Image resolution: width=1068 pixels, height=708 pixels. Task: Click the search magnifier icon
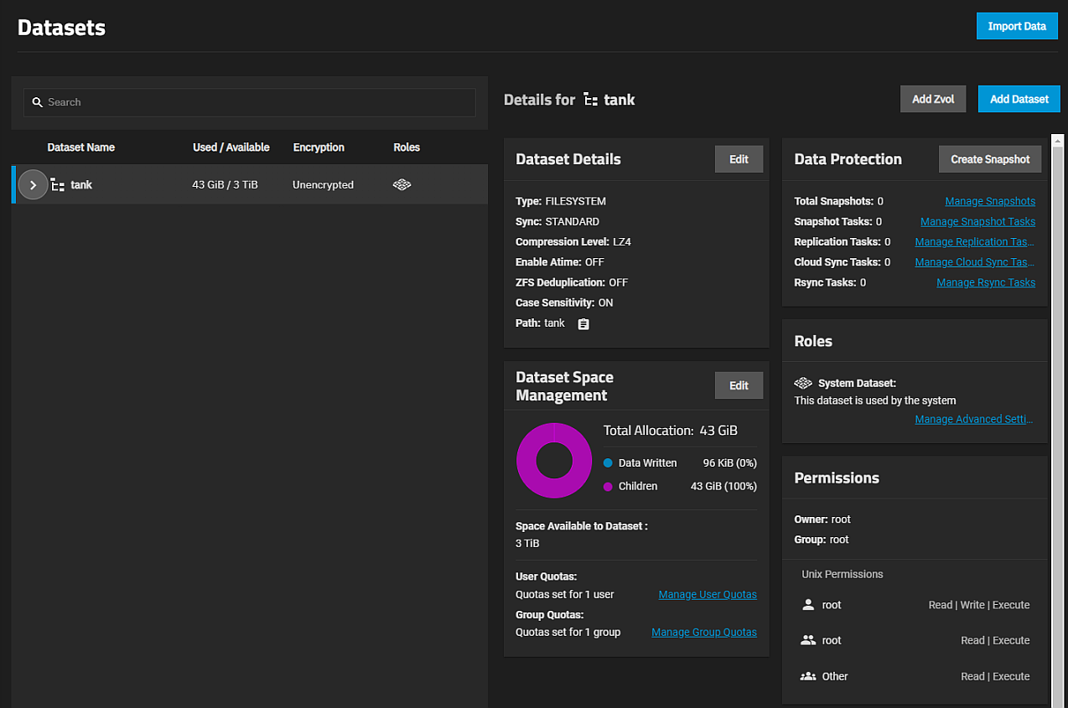click(37, 102)
